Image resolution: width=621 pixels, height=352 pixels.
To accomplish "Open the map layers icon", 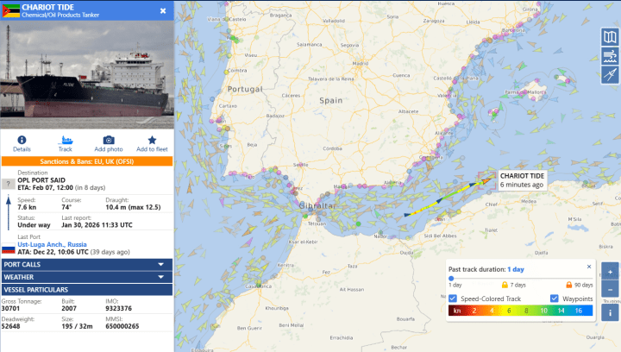I will click(x=610, y=37).
